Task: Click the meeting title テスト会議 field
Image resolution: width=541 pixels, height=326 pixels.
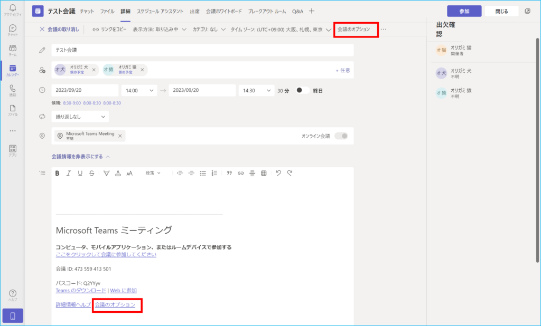Action: [202, 50]
